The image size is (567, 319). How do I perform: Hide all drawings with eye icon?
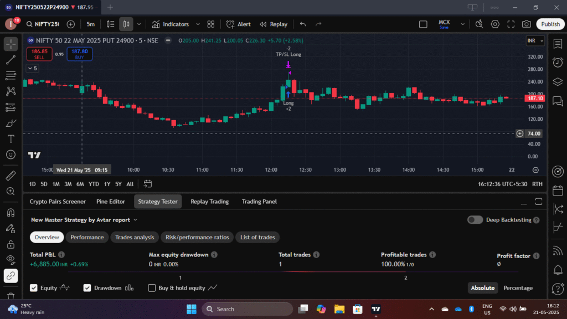coord(11,260)
